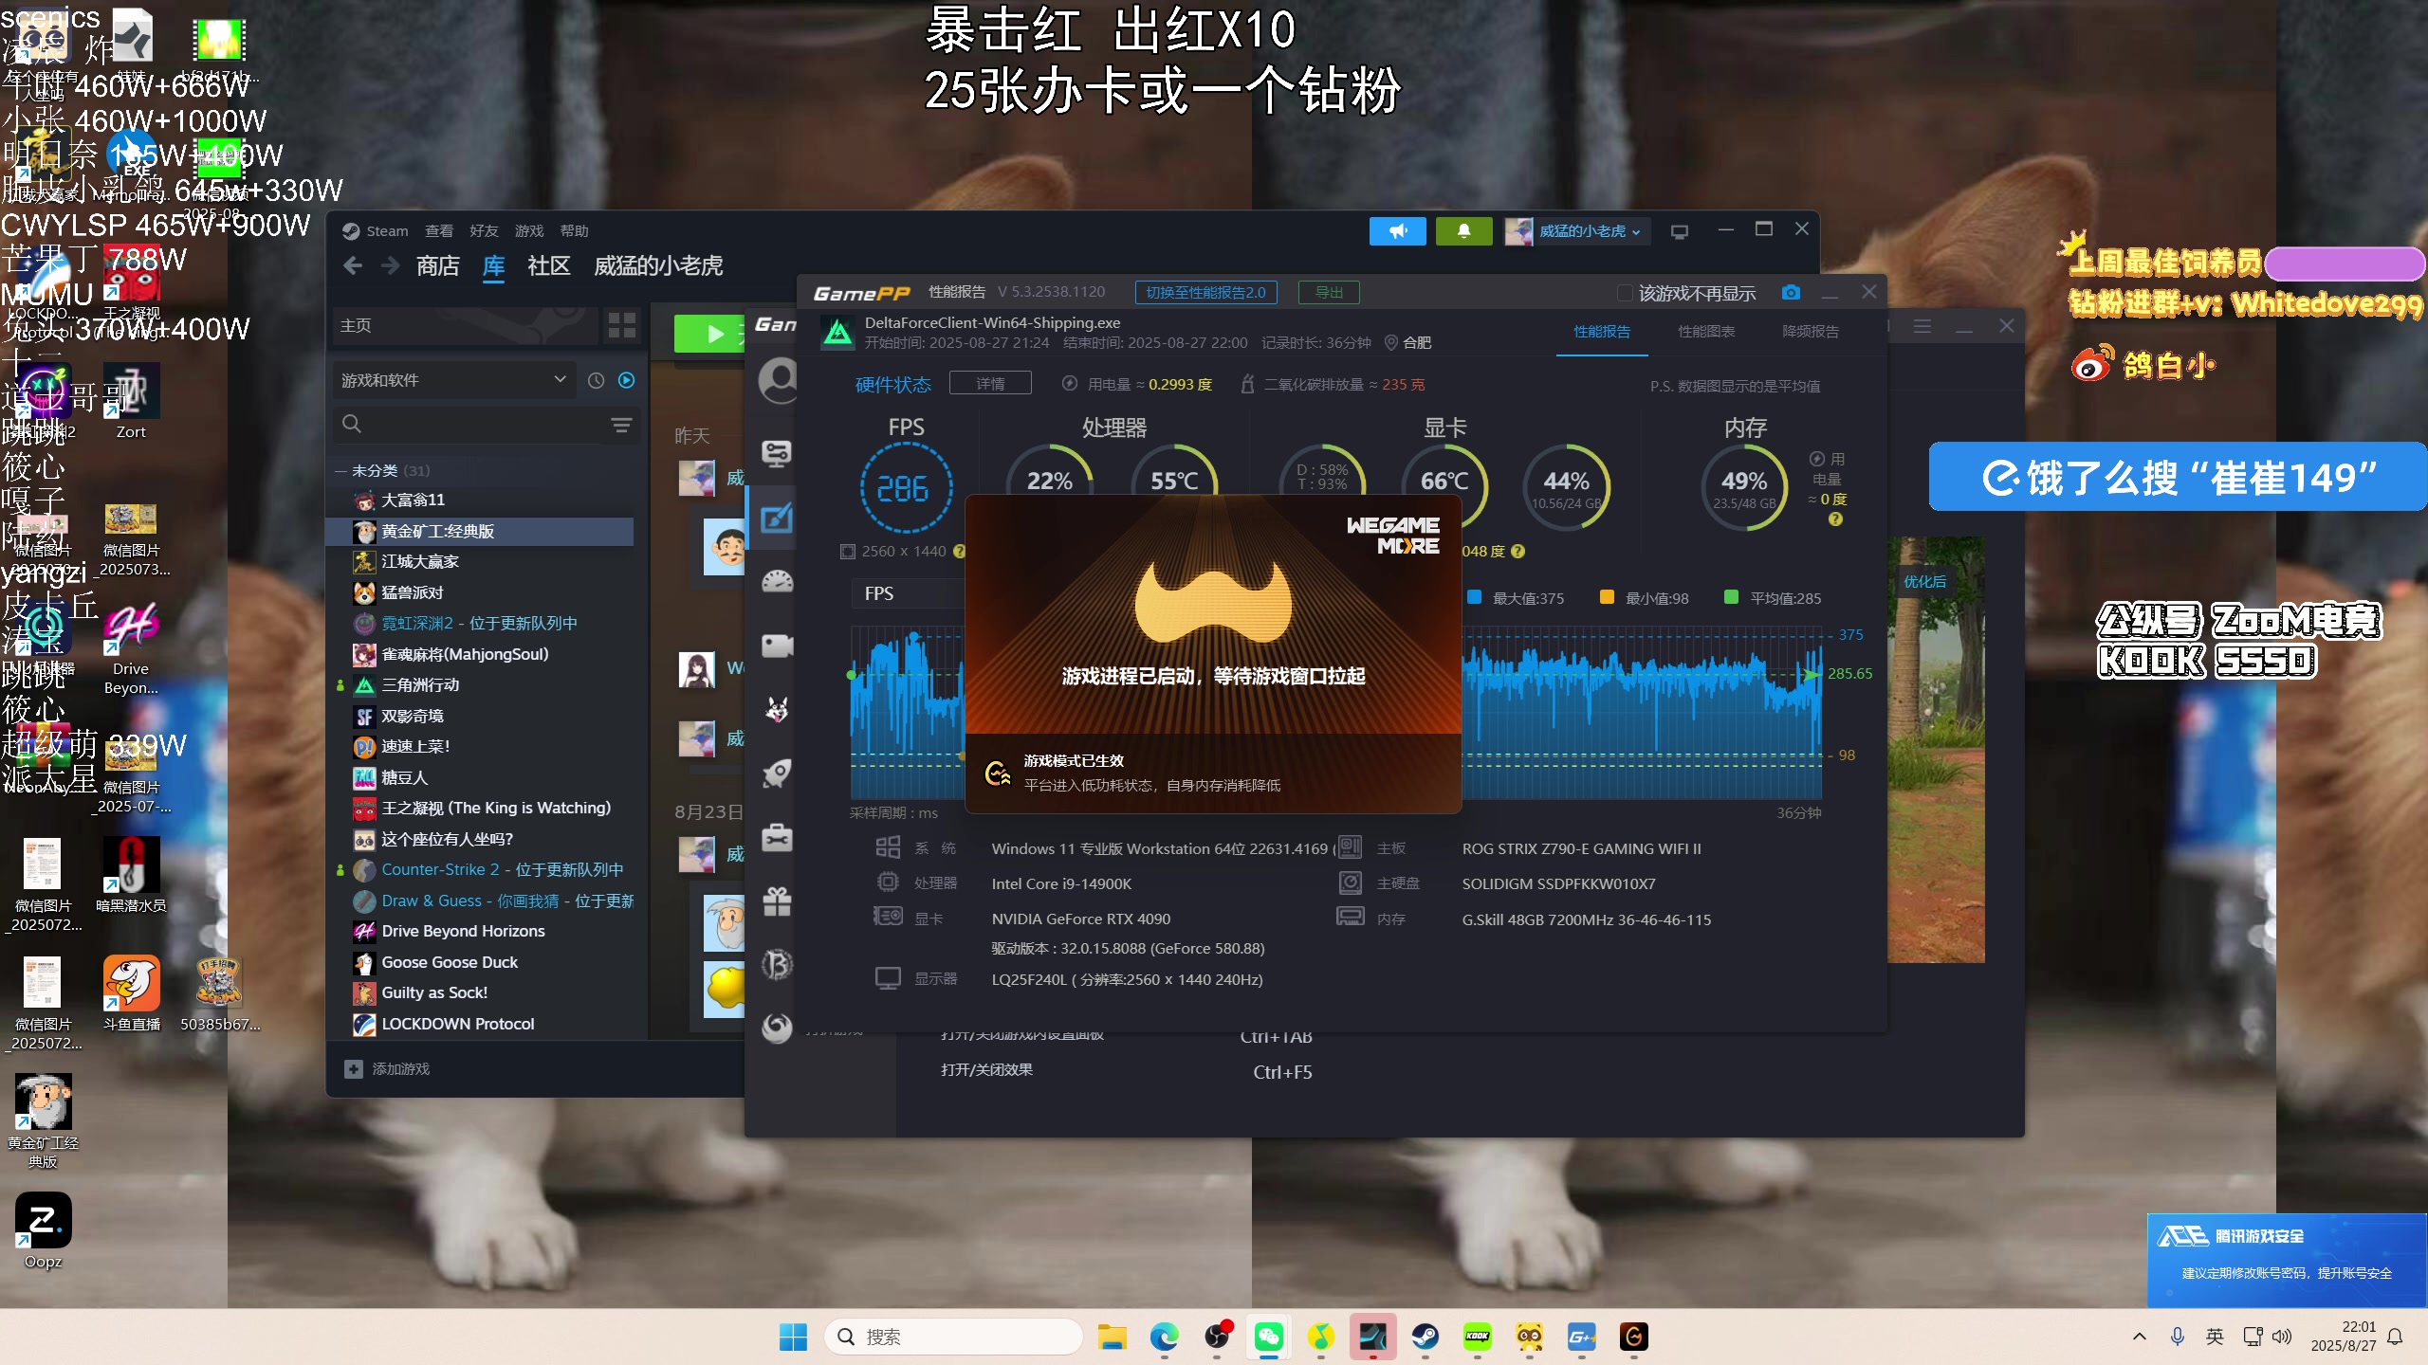Screen dimensions: 2428x1365
Task: Click the taskbar 搜索 search box
Action: [x=953, y=1337]
